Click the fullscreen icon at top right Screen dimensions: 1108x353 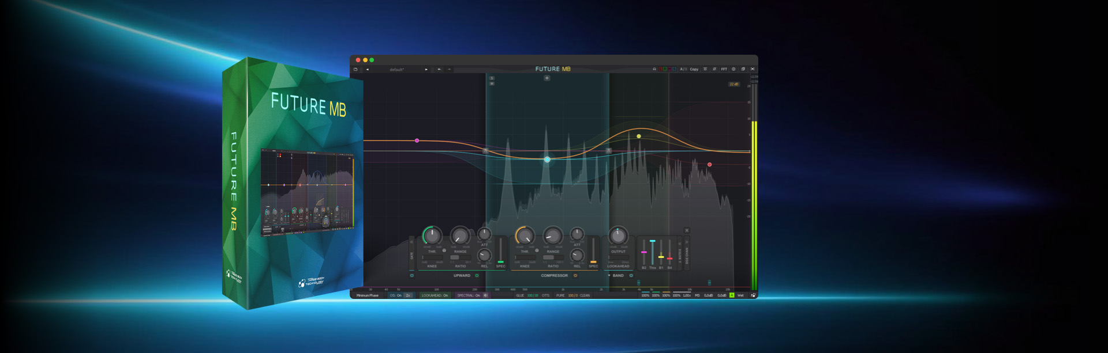753,69
